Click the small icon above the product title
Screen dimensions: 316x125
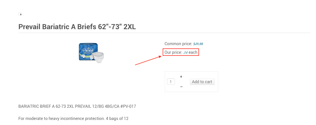[x=20, y=14]
